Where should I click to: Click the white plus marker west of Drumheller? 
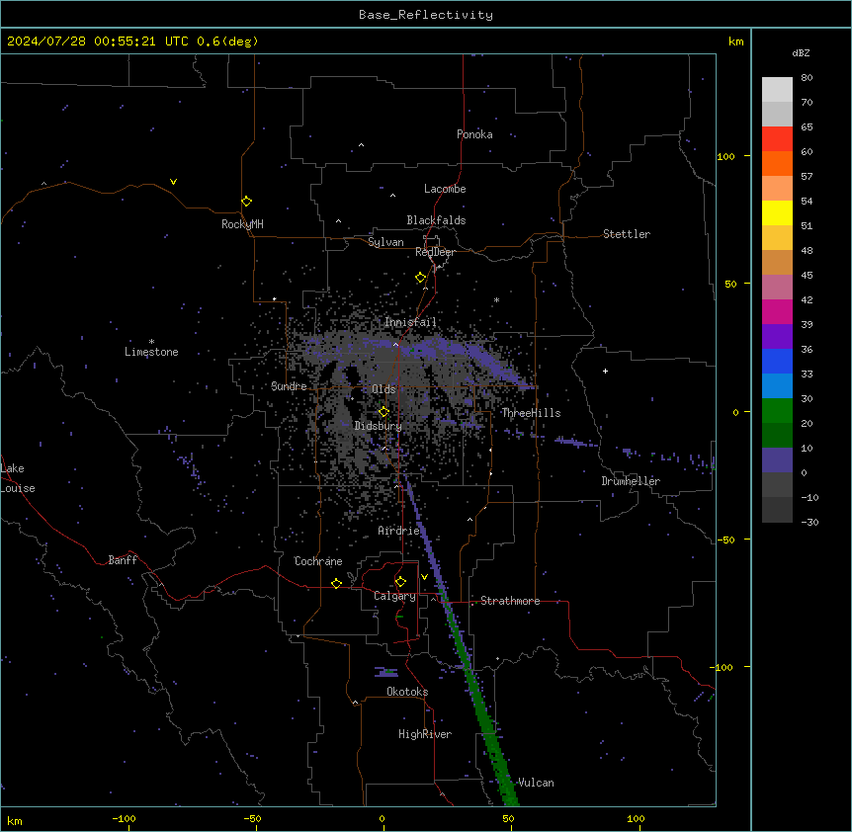point(605,371)
